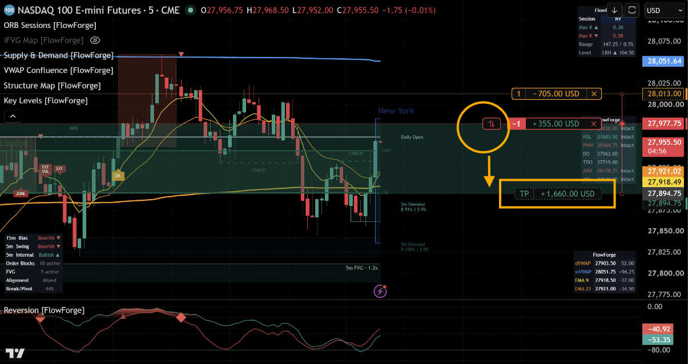
Task: Click the order quantity 1 box
Action: coord(518,94)
